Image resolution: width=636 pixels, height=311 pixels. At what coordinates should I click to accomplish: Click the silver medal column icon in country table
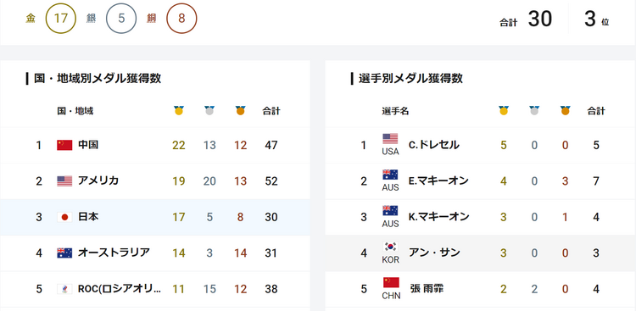(209, 111)
